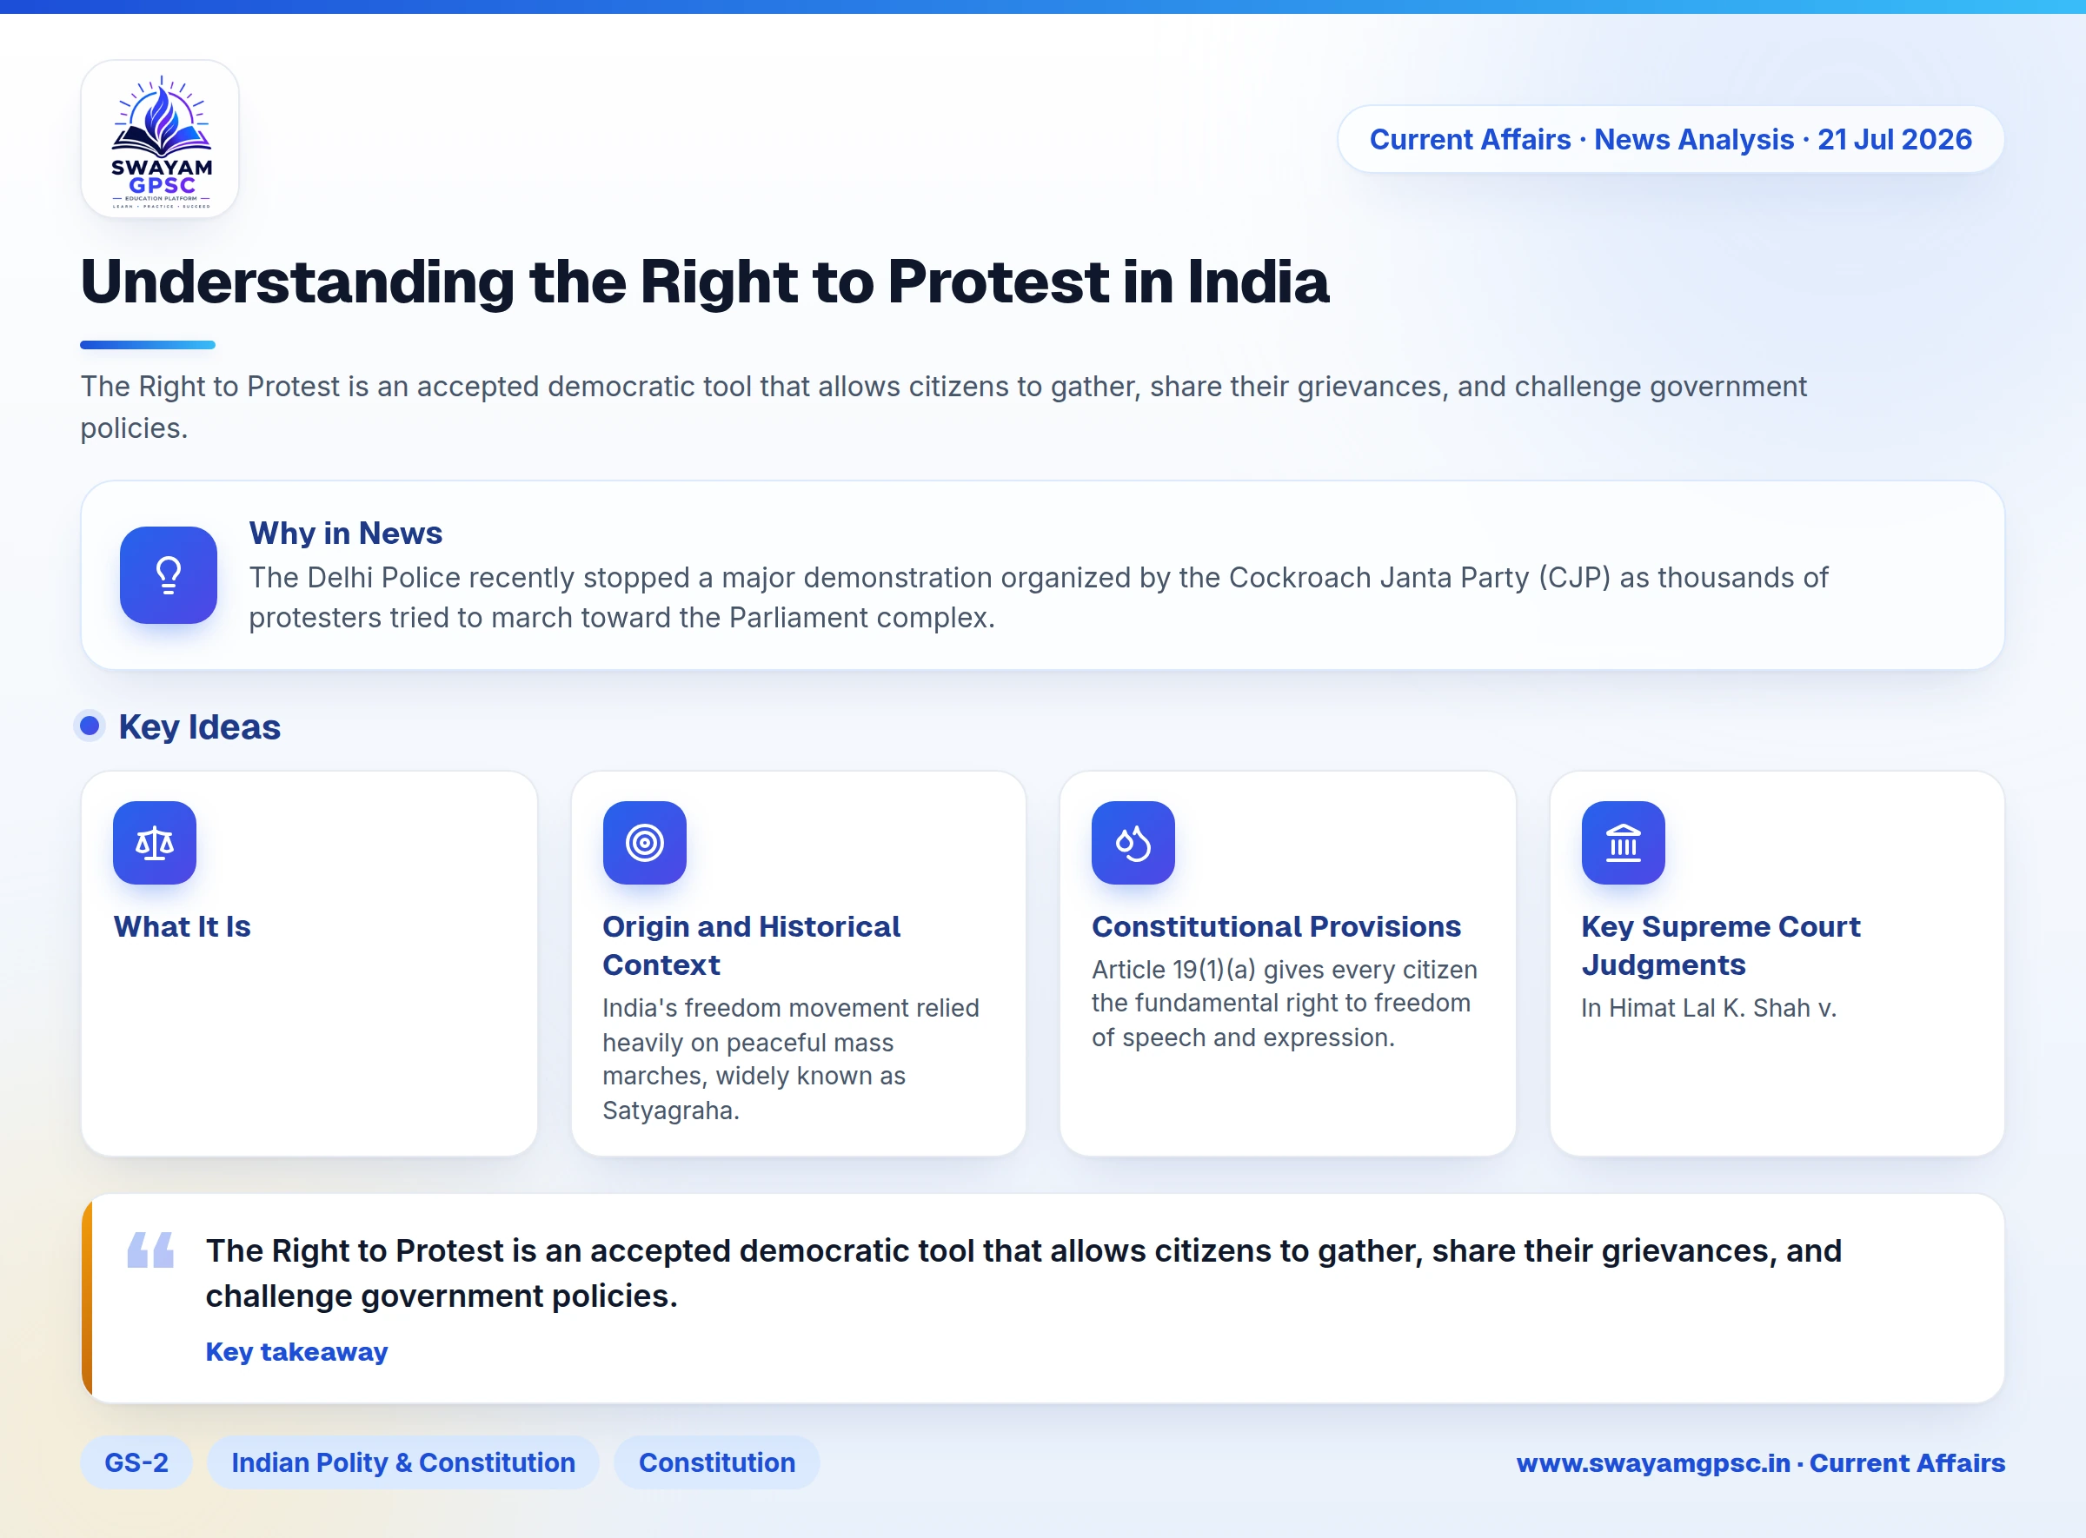Click the target icon above Origin and Historical Context
The width and height of the screenshot is (2086, 1538).
(644, 843)
